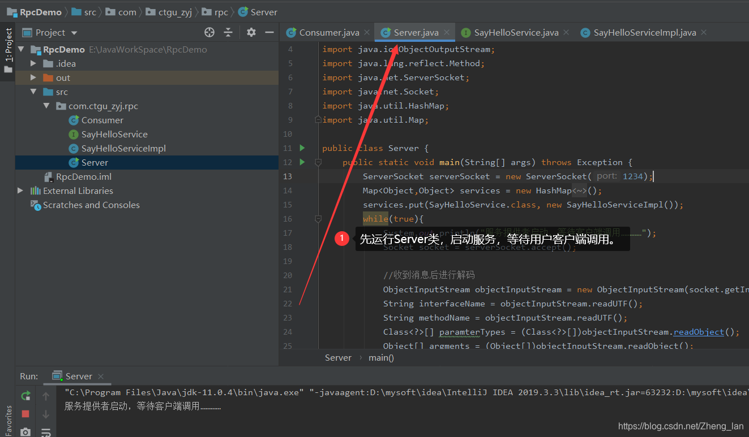Screen dimensions: 749x437
Task: Click the run gutter icon on line 11
Action: point(302,148)
